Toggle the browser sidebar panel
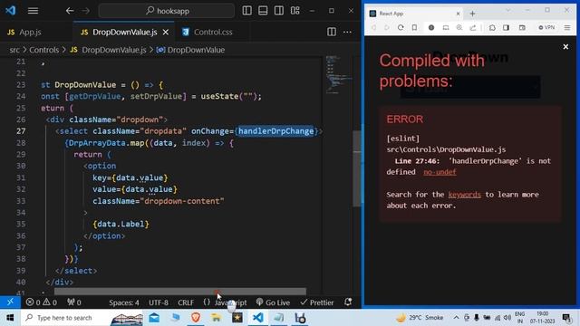Viewport: 580px width, 326px height. coord(506,28)
